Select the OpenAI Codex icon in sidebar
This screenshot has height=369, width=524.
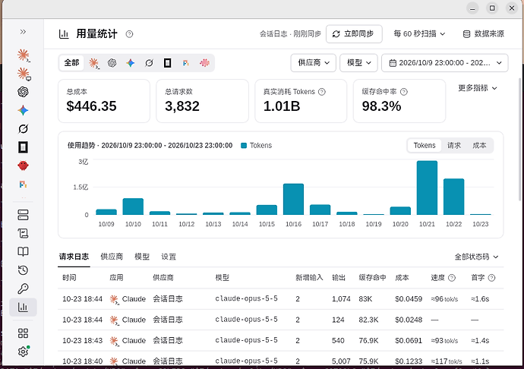coord(23,92)
